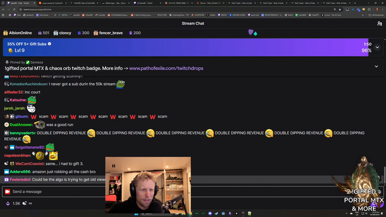386x217 pixels.
Task: Reload the page with the refresh icon
Action: [x=14, y=10]
